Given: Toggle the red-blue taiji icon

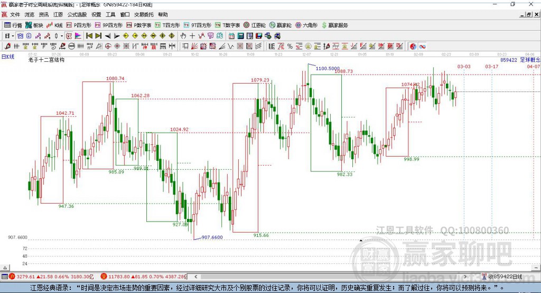Looking at the screenshot, I should point(413,46).
